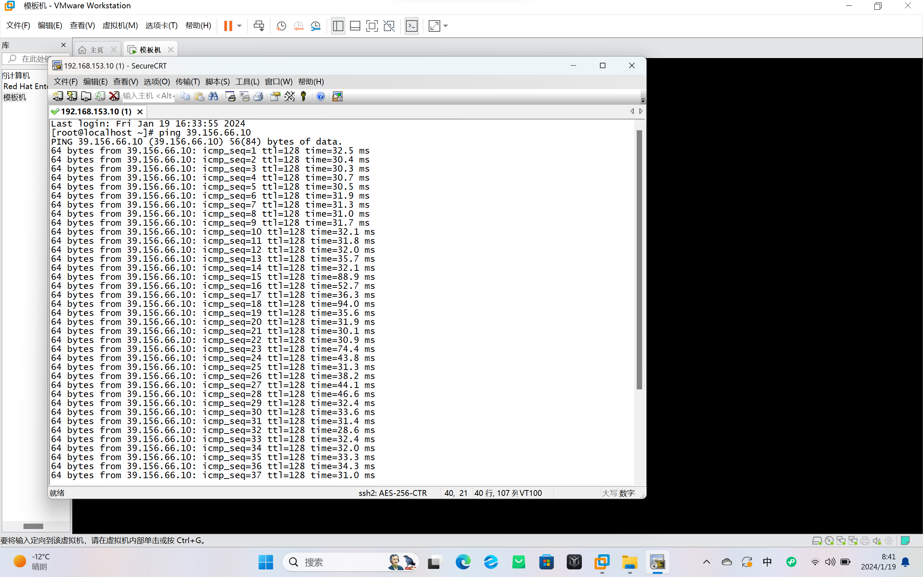Click SecureCRT Print Selection icon
The image size is (923, 577).
(x=244, y=96)
